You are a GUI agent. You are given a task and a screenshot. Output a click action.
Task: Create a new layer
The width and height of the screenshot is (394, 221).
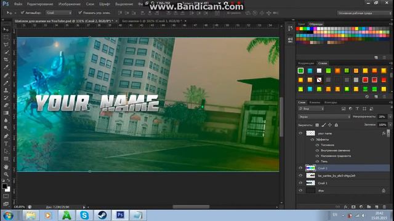[x=377, y=207]
